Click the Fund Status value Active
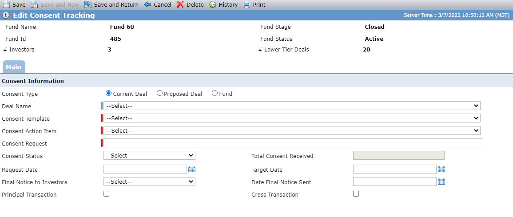Viewport: 513px width, 217px height. [374, 39]
